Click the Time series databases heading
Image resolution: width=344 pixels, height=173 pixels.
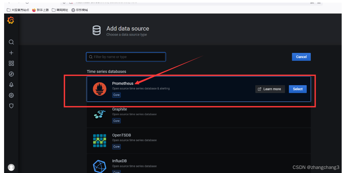click(106, 72)
